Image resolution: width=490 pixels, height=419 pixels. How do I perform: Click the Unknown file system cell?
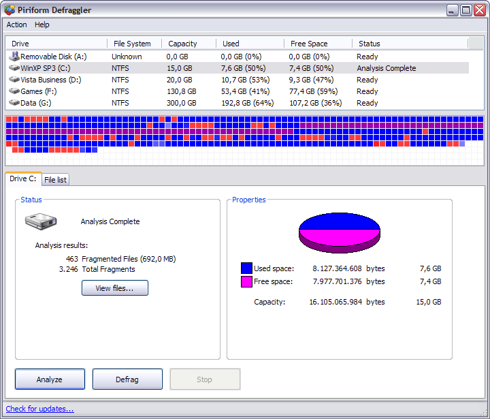coord(127,57)
